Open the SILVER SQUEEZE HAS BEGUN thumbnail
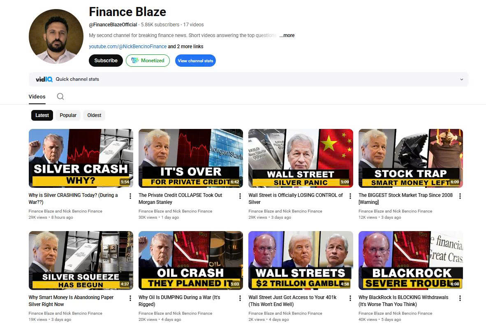This screenshot has height=325, width=486. pyautogui.click(x=81, y=260)
